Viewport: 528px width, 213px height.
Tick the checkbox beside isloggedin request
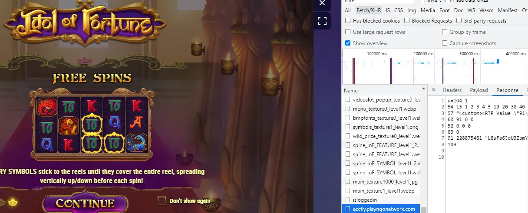pos(347,200)
